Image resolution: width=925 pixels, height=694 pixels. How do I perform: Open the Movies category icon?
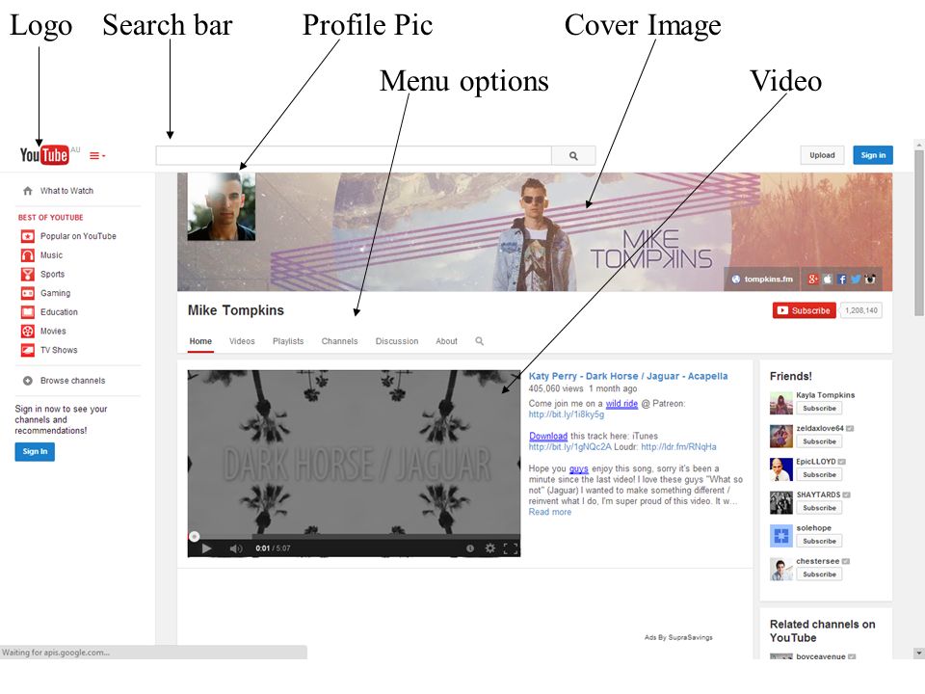28,331
